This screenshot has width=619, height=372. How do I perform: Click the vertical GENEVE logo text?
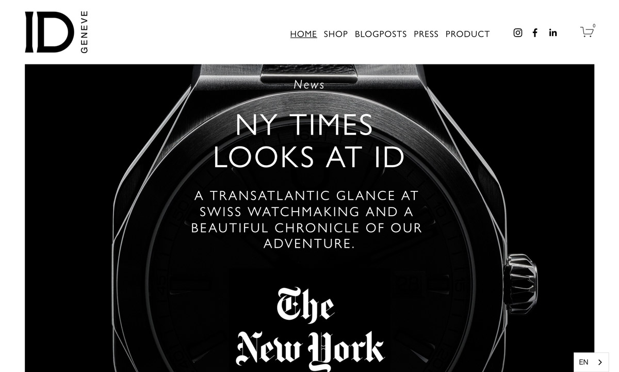pos(84,32)
